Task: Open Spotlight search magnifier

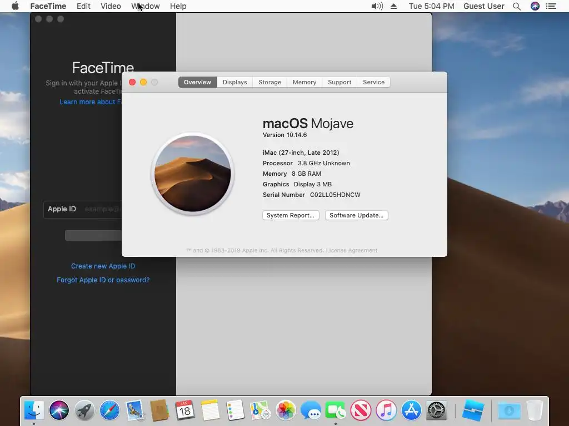Action: point(517,6)
